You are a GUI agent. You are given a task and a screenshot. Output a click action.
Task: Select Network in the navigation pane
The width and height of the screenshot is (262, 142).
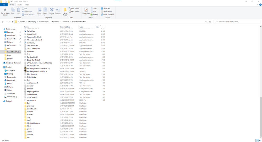tap(9, 101)
